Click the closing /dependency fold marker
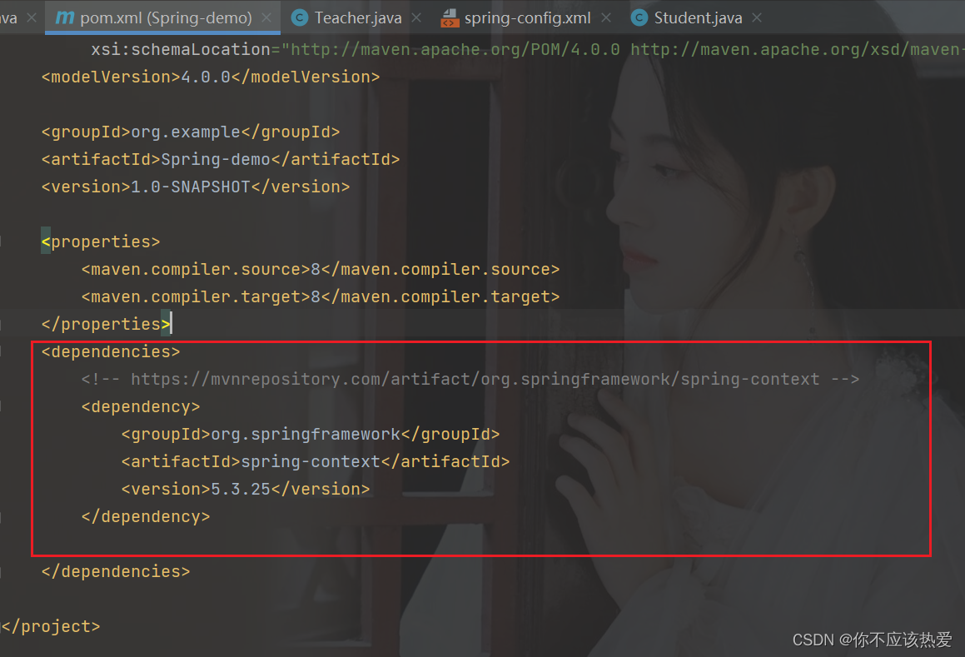This screenshot has height=657, width=965. [x=1, y=516]
